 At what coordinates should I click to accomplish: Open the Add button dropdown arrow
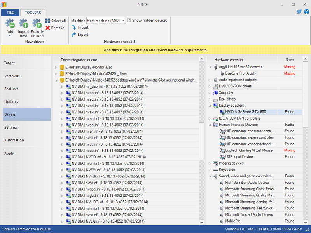tap(10, 36)
